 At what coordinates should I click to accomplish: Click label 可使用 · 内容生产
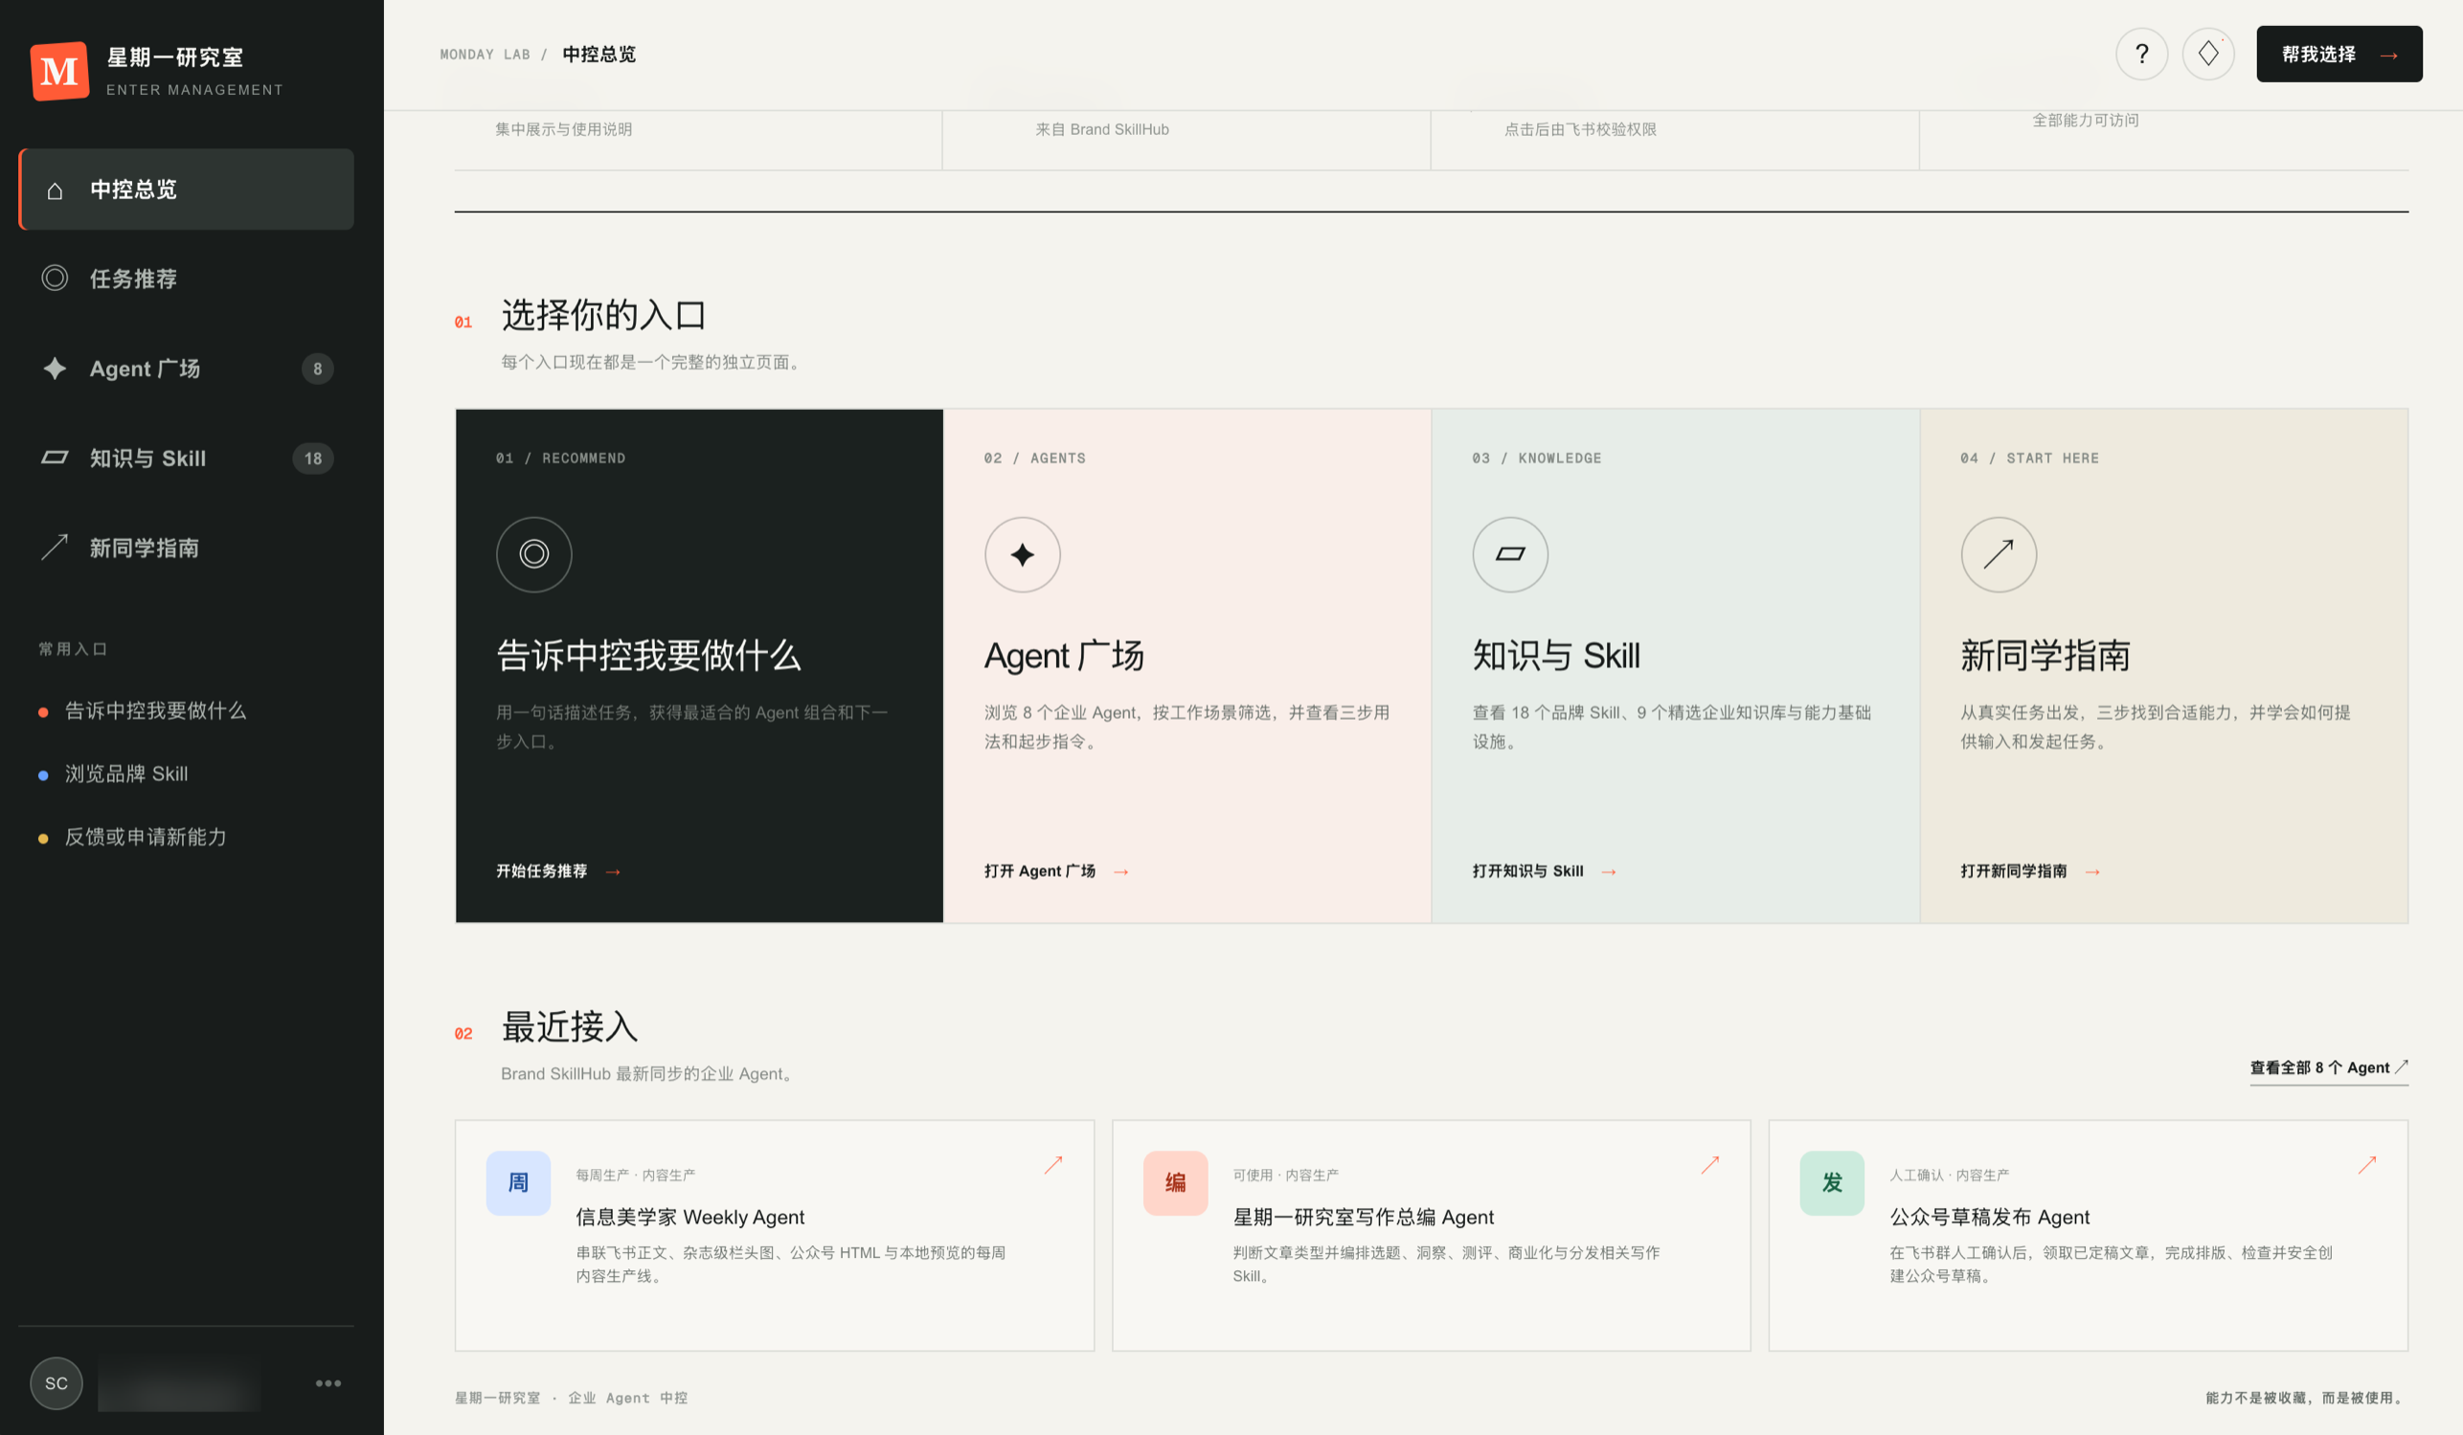tap(1285, 1176)
